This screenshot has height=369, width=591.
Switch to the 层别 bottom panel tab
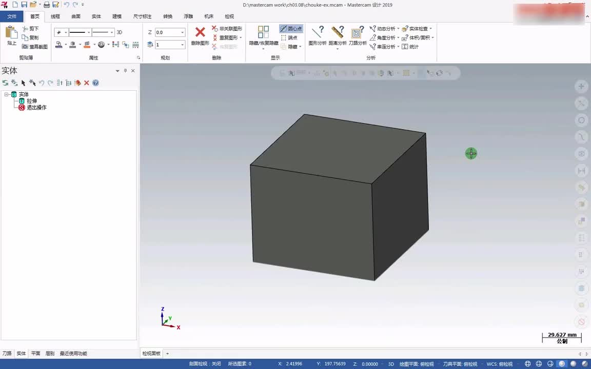coord(50,354)
